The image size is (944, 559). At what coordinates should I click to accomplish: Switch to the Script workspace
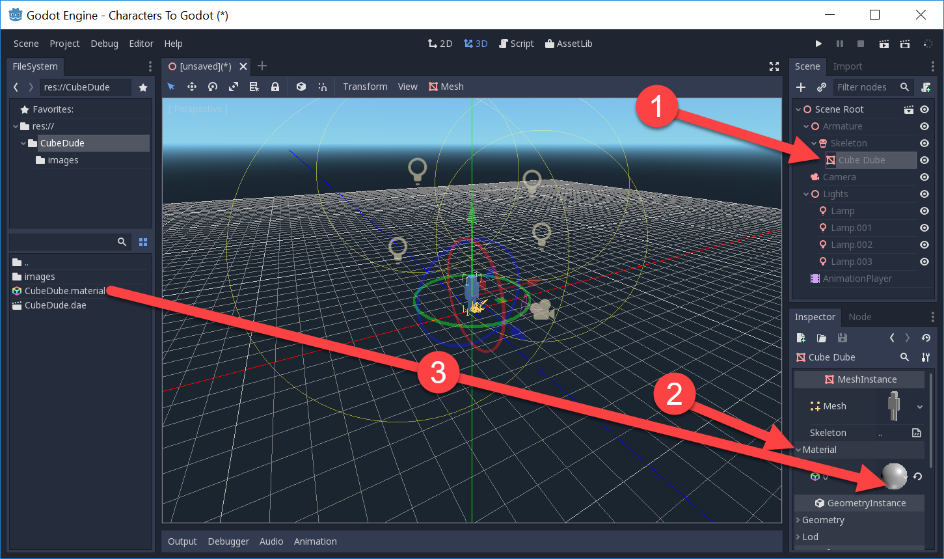[x=516, y=44]
